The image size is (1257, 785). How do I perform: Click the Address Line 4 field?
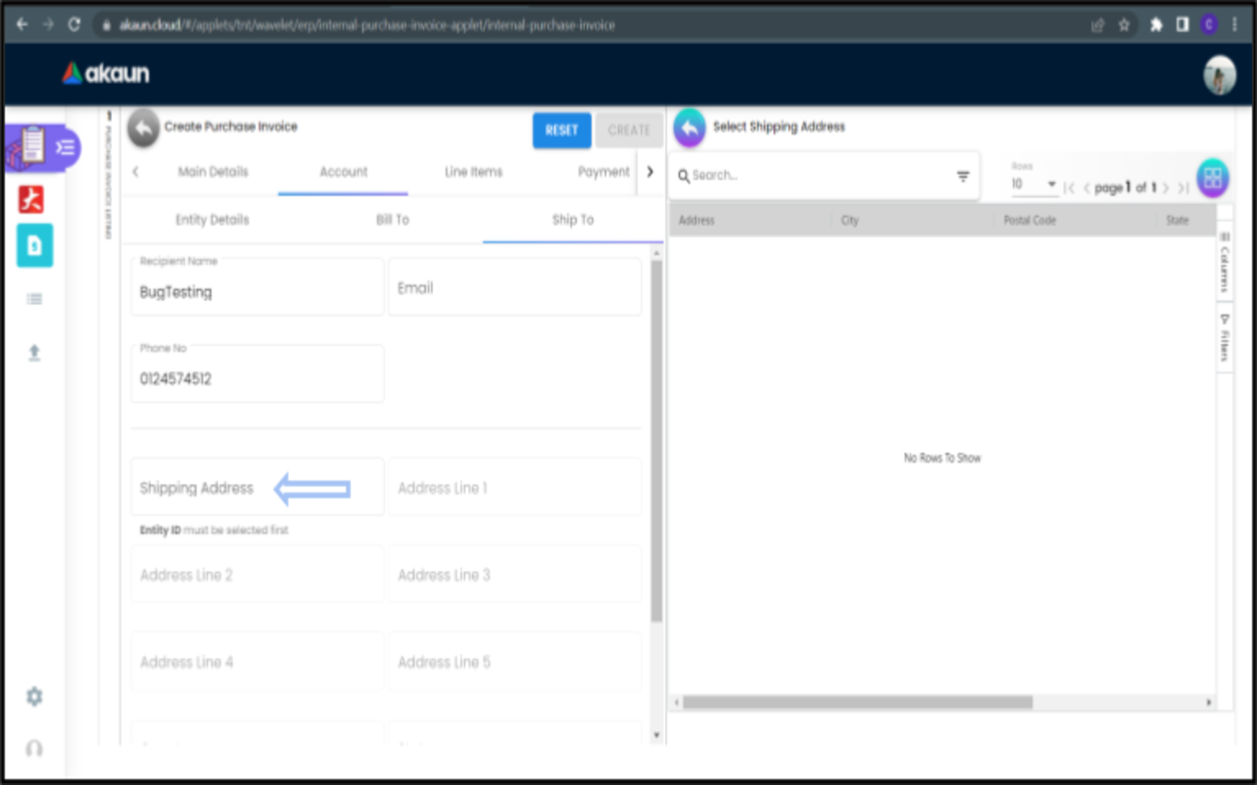[258, 661]
